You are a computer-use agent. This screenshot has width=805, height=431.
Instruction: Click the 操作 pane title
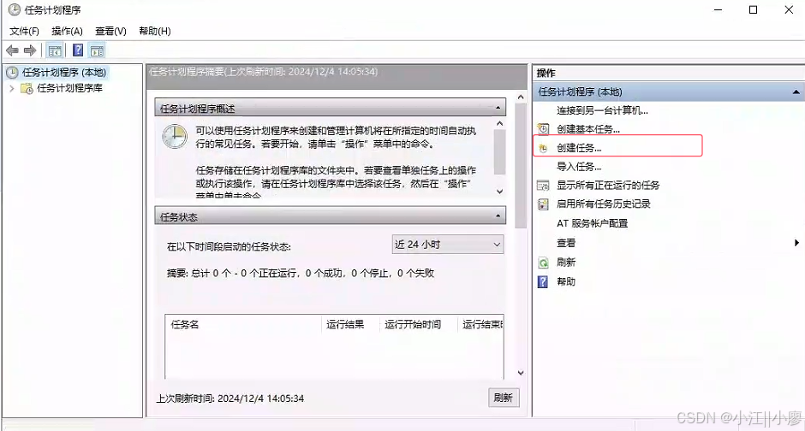pos(546,73)
